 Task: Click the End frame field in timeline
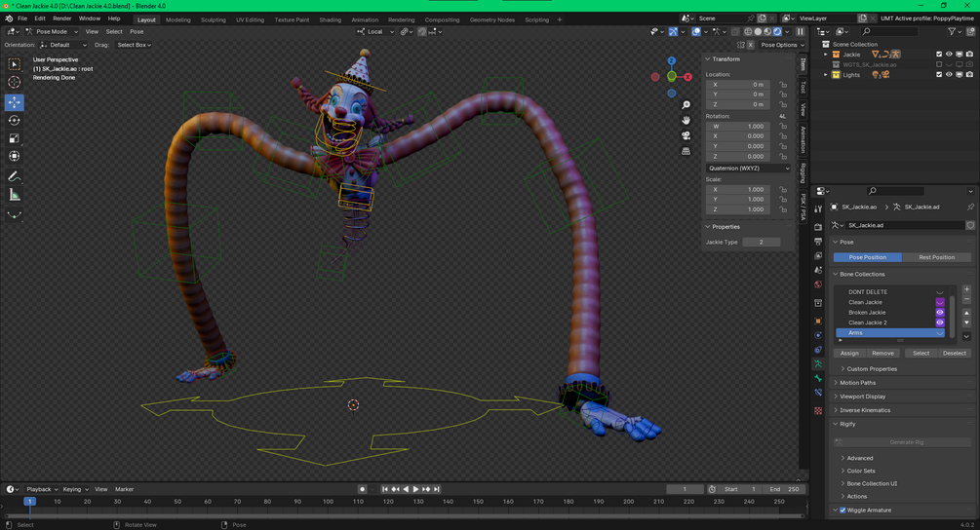(784, 489)
